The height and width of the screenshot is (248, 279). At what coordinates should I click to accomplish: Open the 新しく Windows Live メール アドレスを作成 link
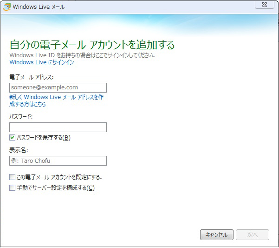point(57,101)
